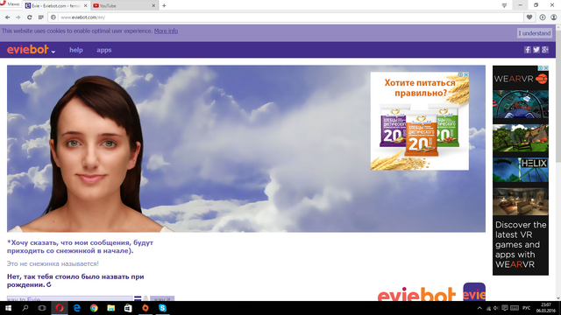
Task: Accept cookies via I understand button
Action: point(535,33)
